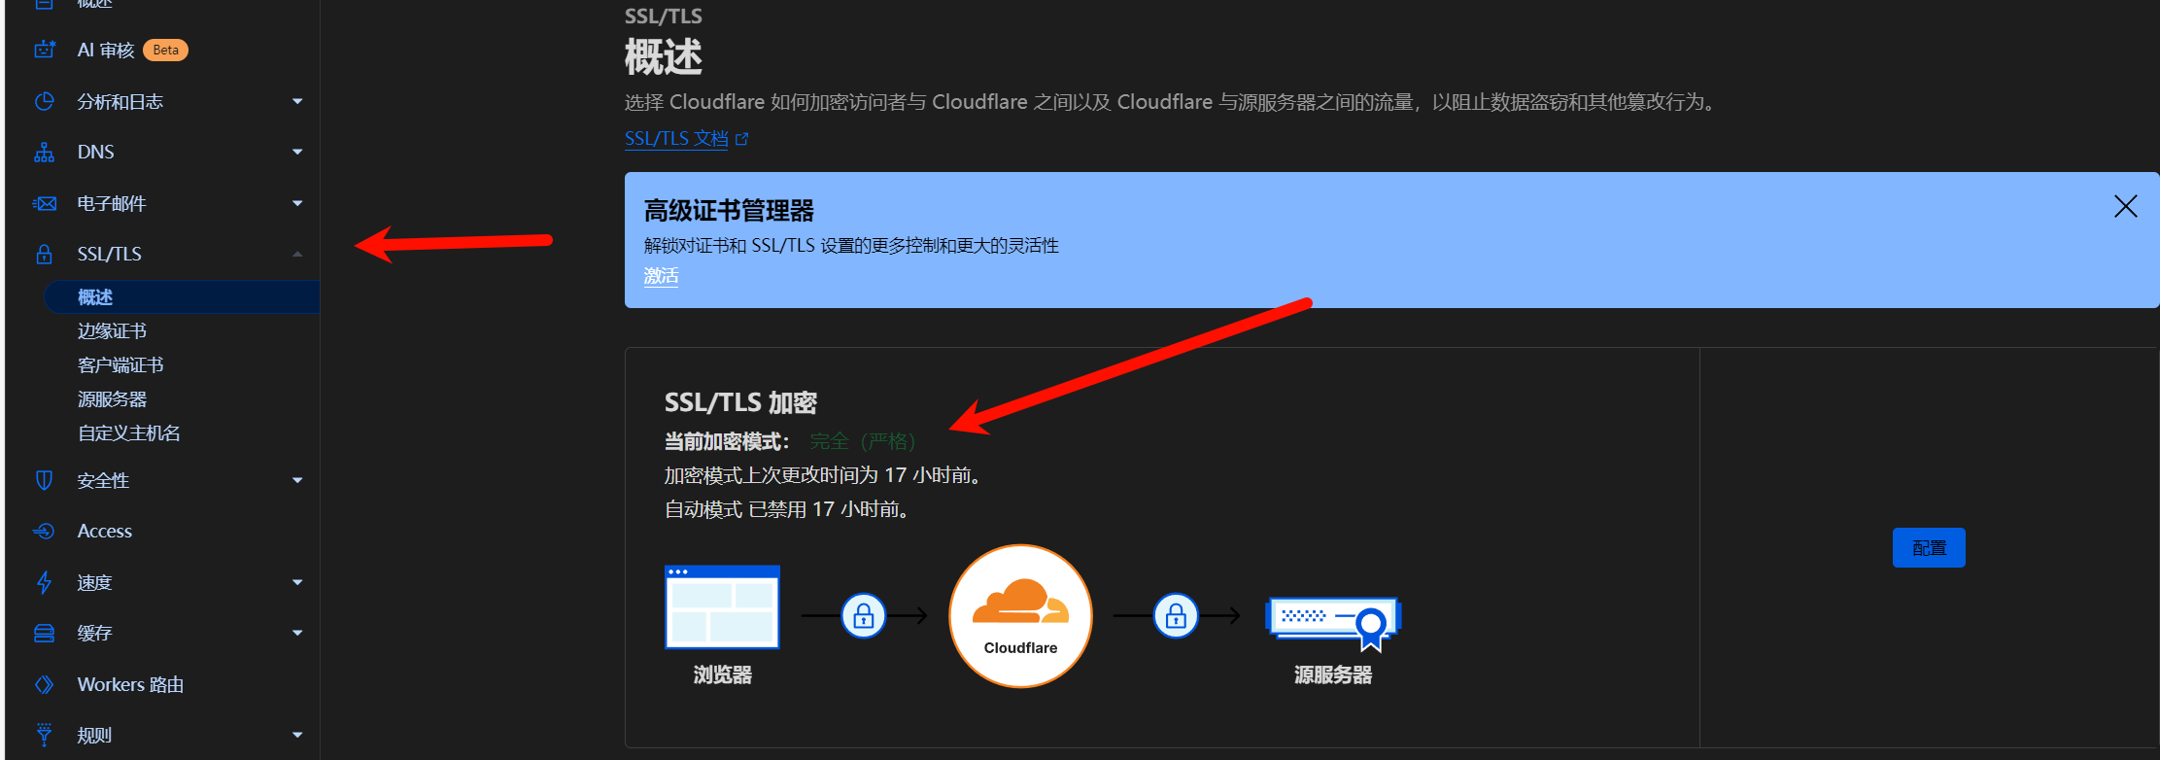The height and width of the screenshot is (760, 2160).
Task: Click the Beta badge next to AI 审核
Action: pos(166,50)
